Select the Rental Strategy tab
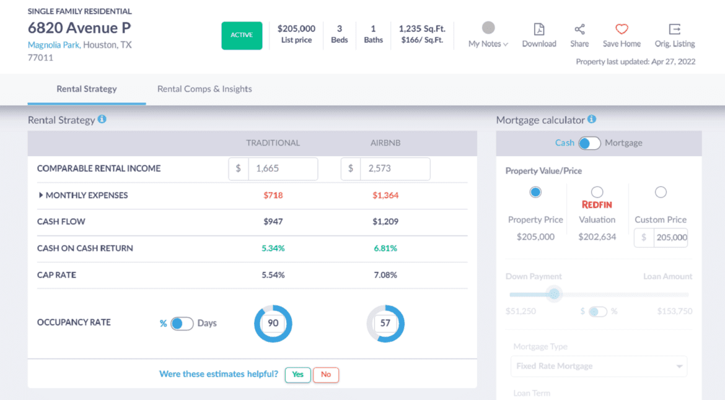This screenshot has width=725, height=400. [x=87, y=89]
